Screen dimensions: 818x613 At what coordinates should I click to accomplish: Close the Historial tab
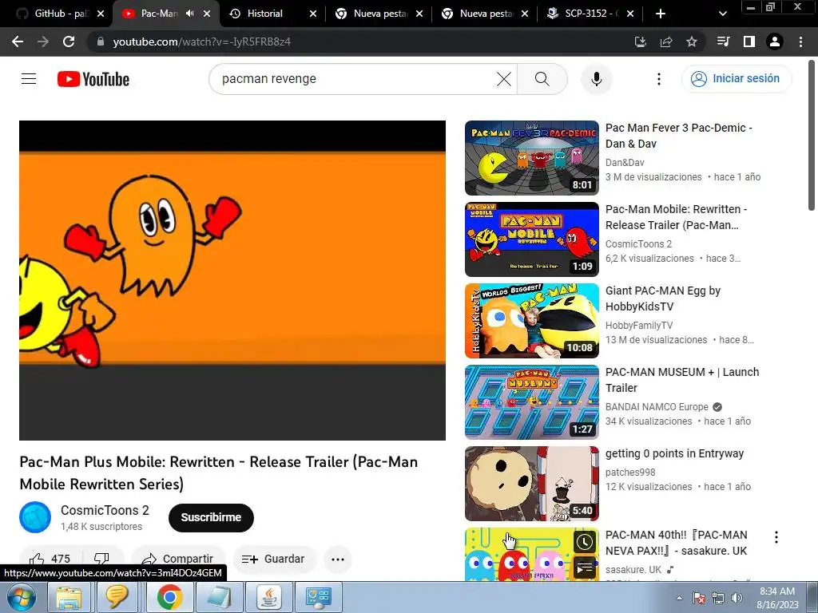313,14
